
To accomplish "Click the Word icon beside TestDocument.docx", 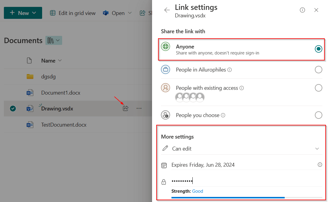I will coord(30,125).
